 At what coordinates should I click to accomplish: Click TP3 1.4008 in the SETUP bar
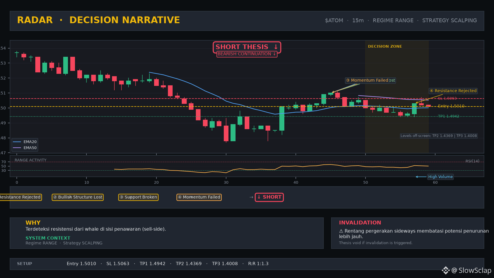click(x=225, y=264)
